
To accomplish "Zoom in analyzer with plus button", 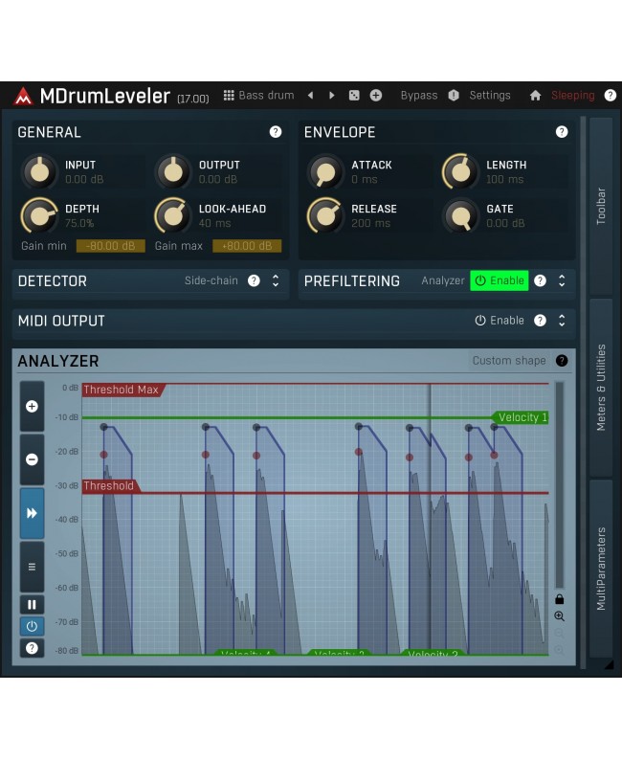I will [32, 406].
